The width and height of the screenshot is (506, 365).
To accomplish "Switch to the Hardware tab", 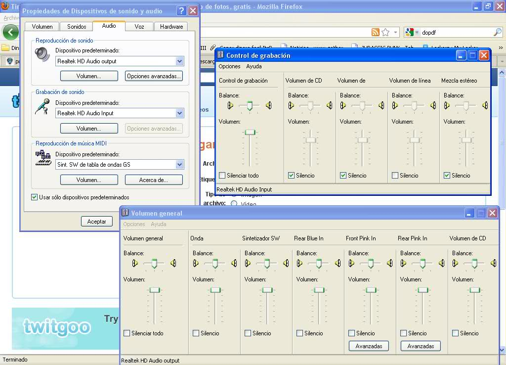I will (171, 27).
